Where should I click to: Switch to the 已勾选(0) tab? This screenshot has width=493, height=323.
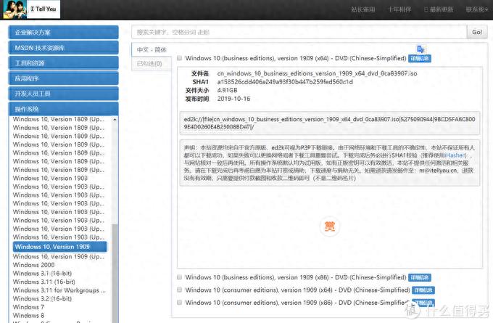150,64
